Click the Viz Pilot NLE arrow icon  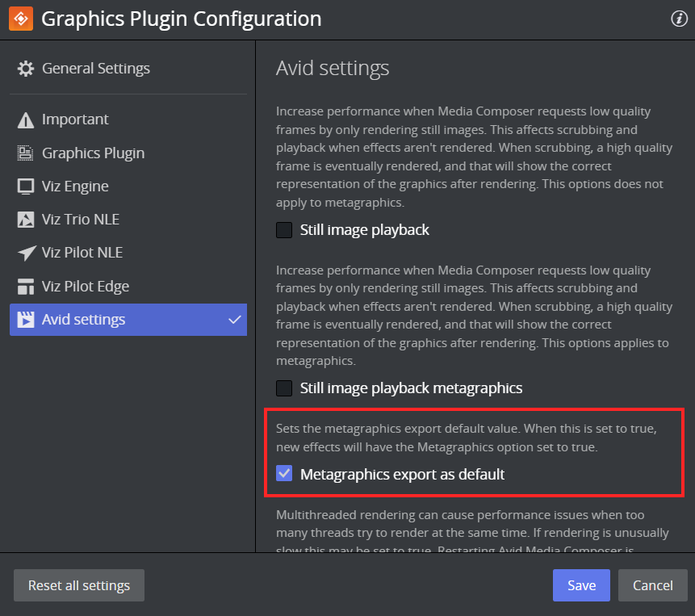coord(26,253)
